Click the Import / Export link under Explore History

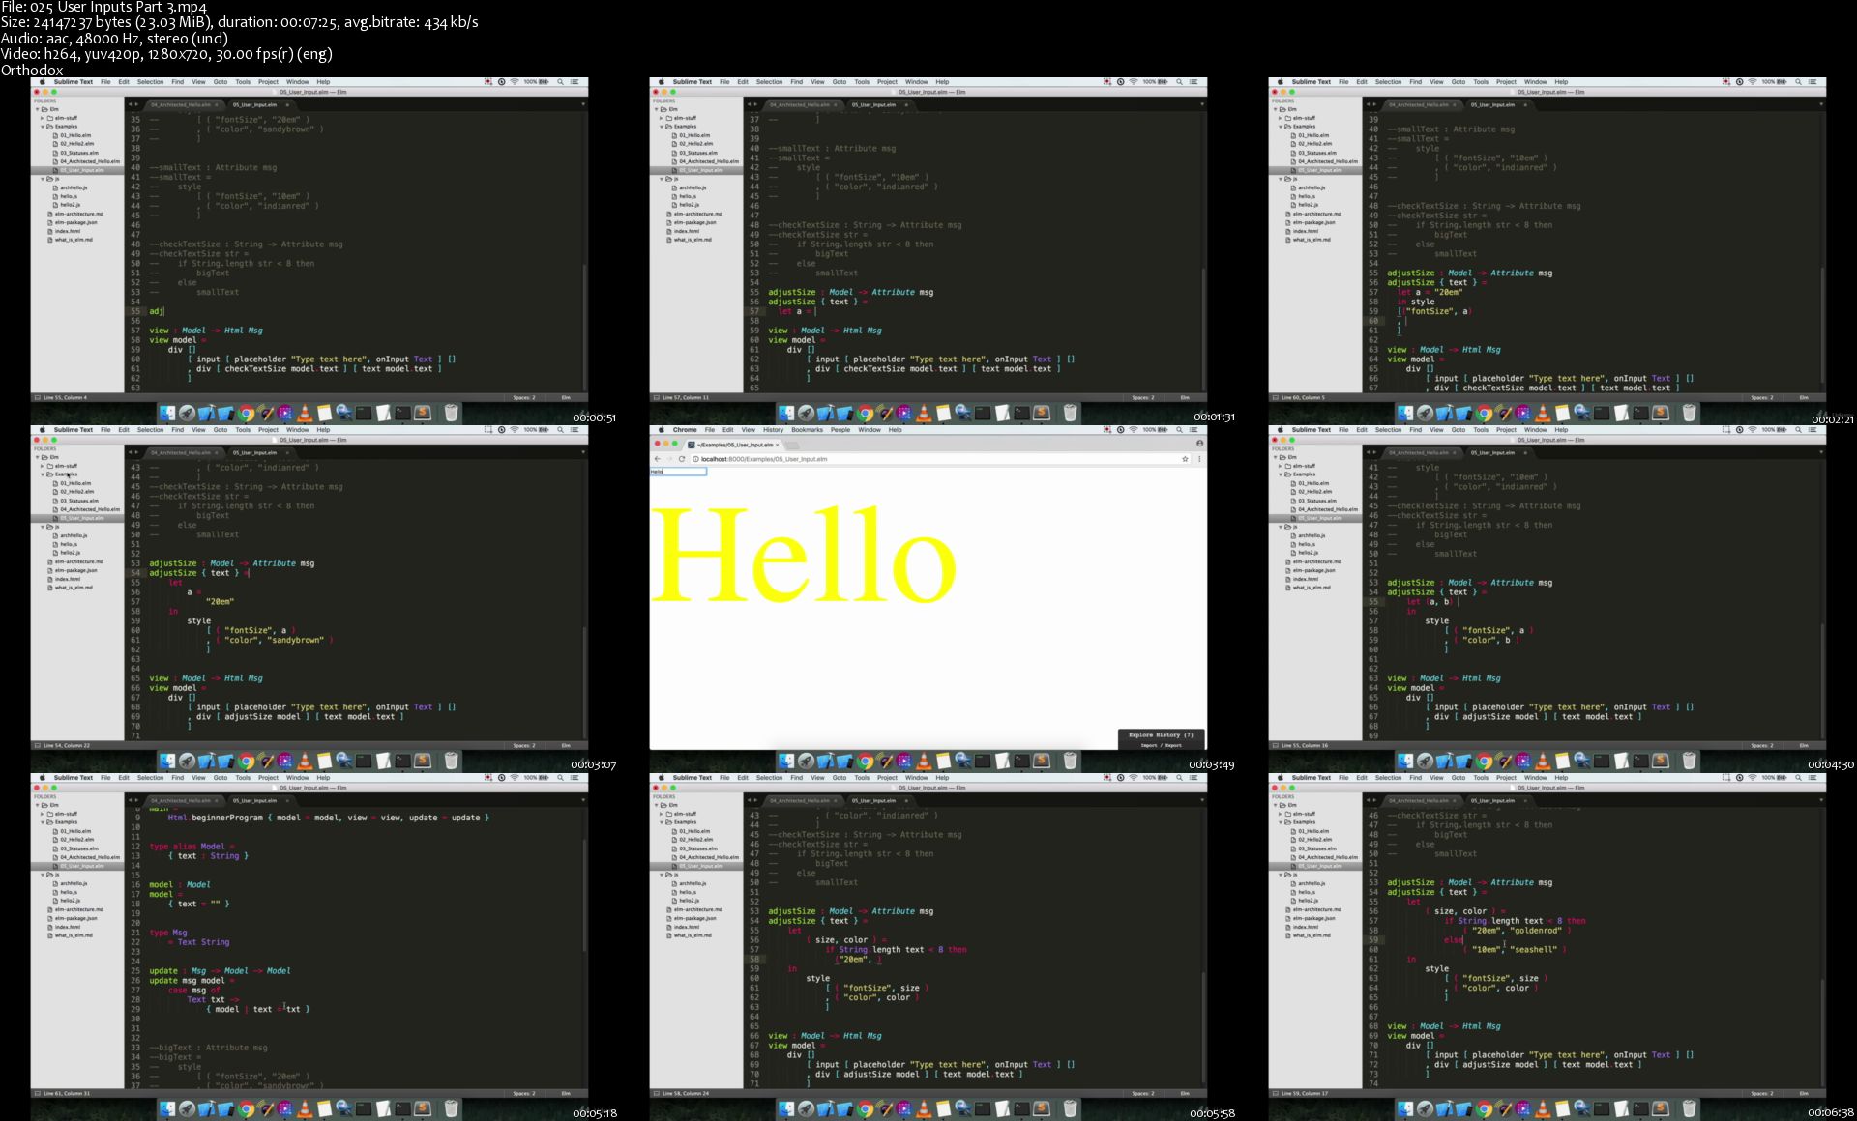point(1160,745)
